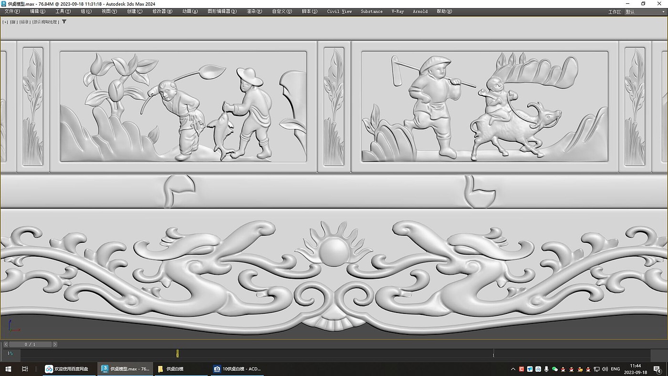Toggle ENG input language indicator
This screenshot has height=376, width=668.
pos(616,369)
